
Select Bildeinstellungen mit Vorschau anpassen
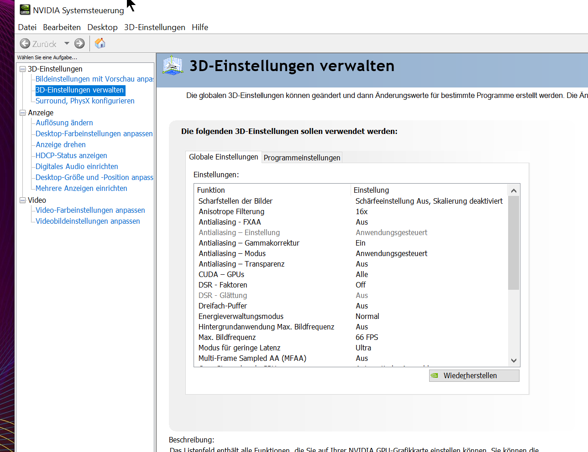pos(94,79)
